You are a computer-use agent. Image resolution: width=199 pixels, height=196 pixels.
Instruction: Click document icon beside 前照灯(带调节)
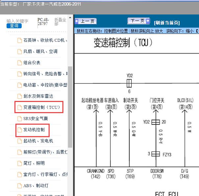(x=20, y=152)
